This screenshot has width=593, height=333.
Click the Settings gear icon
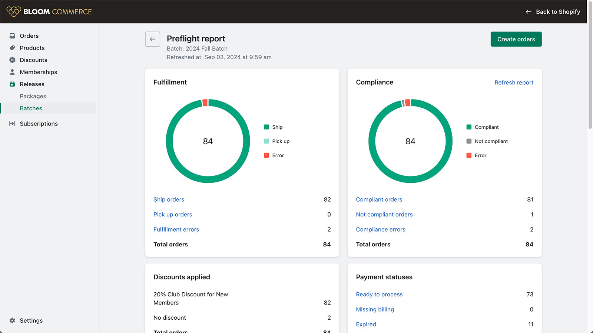[12, 320]
